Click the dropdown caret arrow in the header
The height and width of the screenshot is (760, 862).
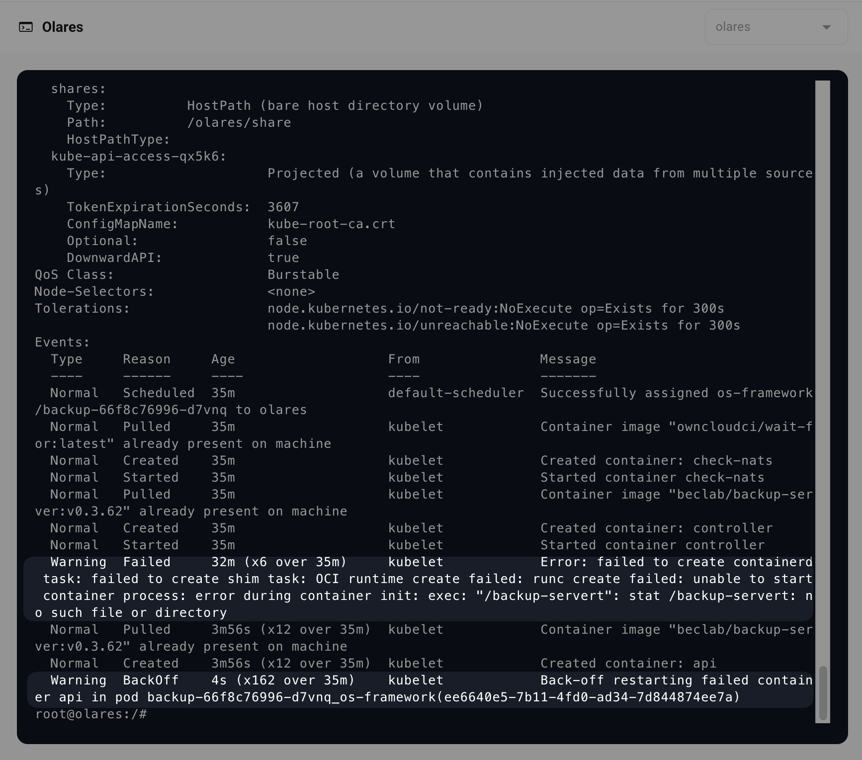826,27
